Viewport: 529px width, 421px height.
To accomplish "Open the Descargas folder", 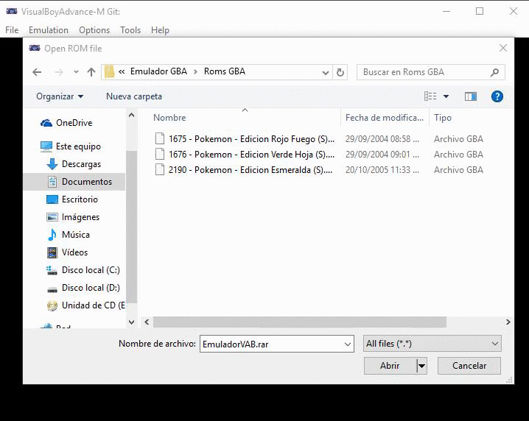I will [81, 164].
